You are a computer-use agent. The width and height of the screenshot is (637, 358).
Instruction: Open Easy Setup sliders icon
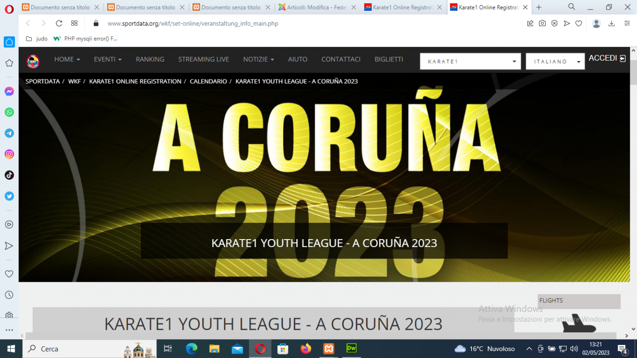(x=627, y=23)
